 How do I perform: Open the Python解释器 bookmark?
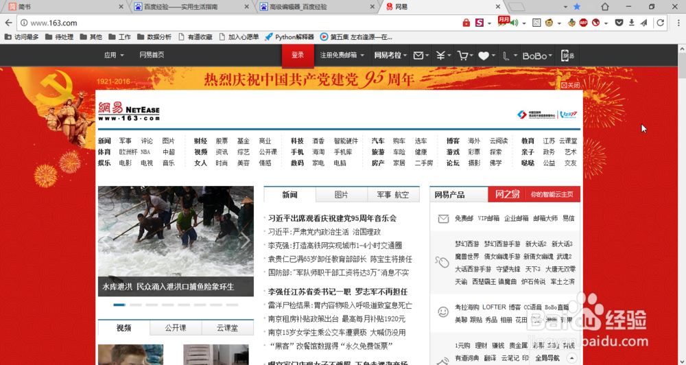click(289, 37)
